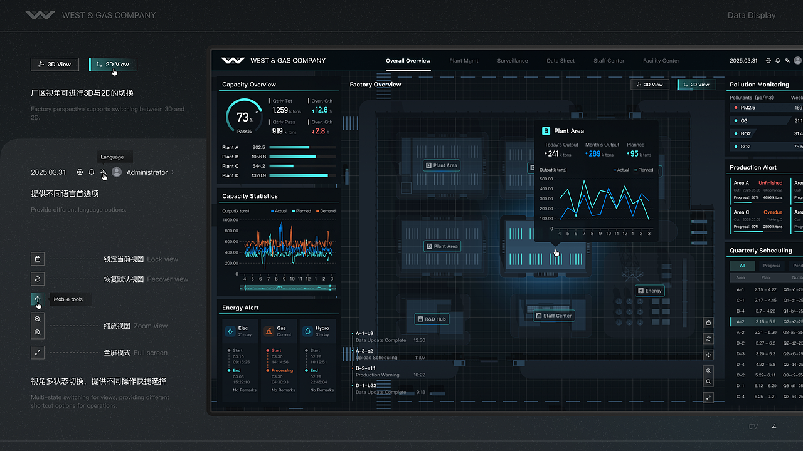Click the recover view icon on the Factory Overview map
Viewport: 803px width, 451px height.
point(708,338)
